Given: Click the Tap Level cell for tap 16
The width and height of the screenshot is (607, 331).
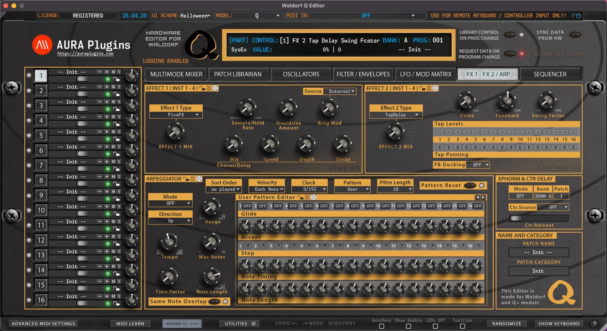Looking at the screenshot, I should click(x=573, y=132).
